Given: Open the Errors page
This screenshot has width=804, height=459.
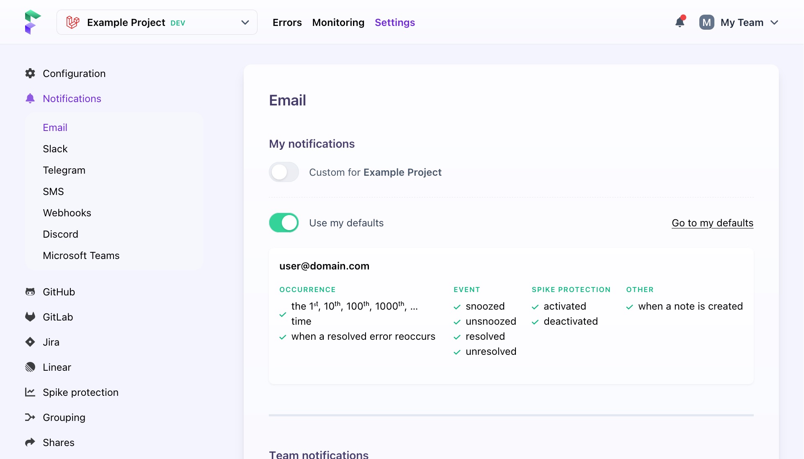Looking at the screenshot, I should [287, 22].
